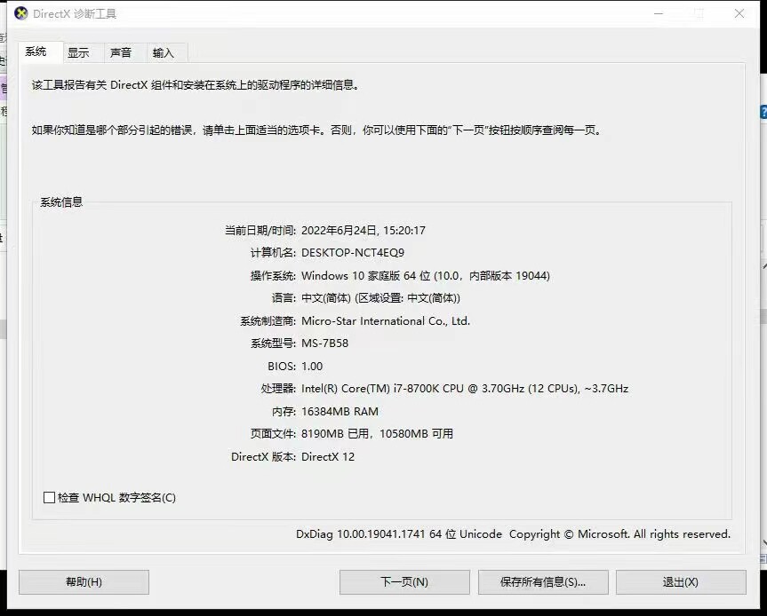The width and height of the screenshot is (767, 616).
Task: Switch to the 系统 tab
Action: [36, 51]
